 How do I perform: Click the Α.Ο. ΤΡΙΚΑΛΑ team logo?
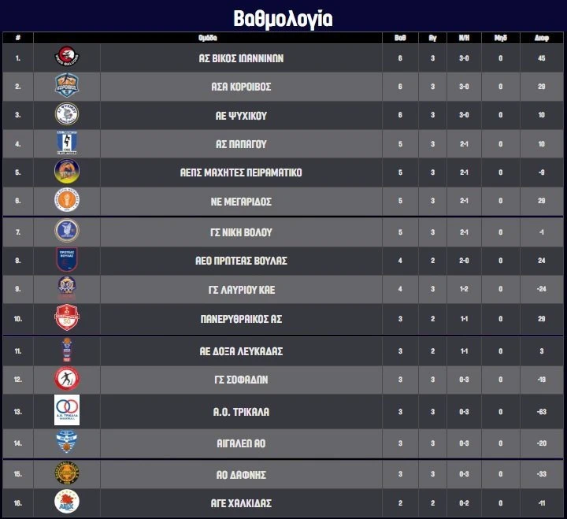(67, 411)
